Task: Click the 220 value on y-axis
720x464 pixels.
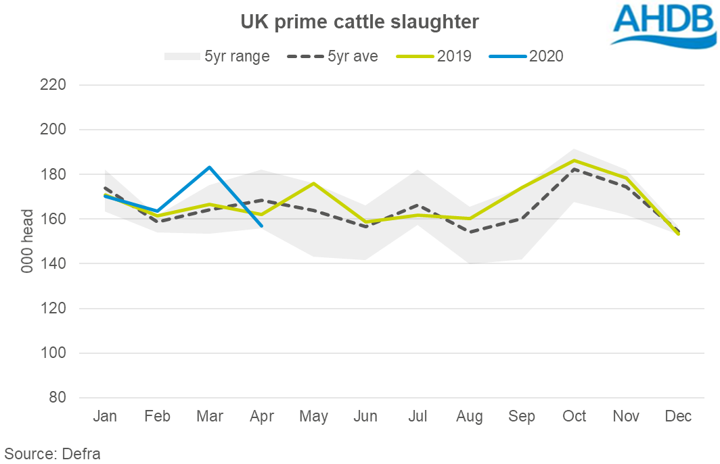Action: pyautogui.click(x=52, y=85)
